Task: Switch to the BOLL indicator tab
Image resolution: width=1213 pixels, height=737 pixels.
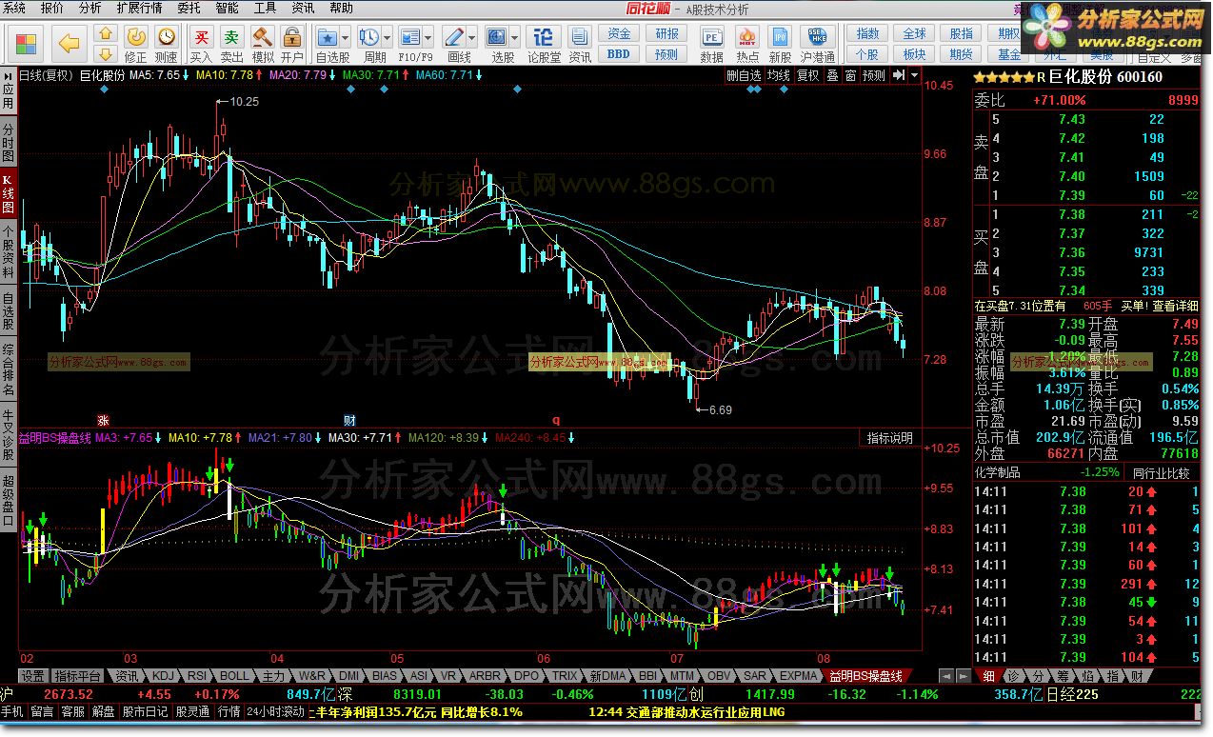Action: click(234, 676)
